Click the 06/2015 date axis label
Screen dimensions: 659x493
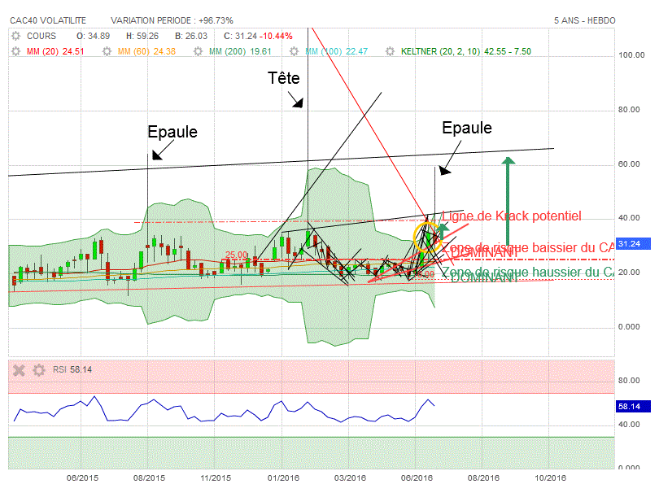[82, 478]
